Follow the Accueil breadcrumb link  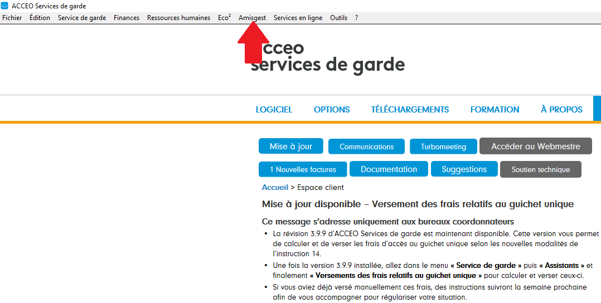pyautogui.click(x=275, y=187)
